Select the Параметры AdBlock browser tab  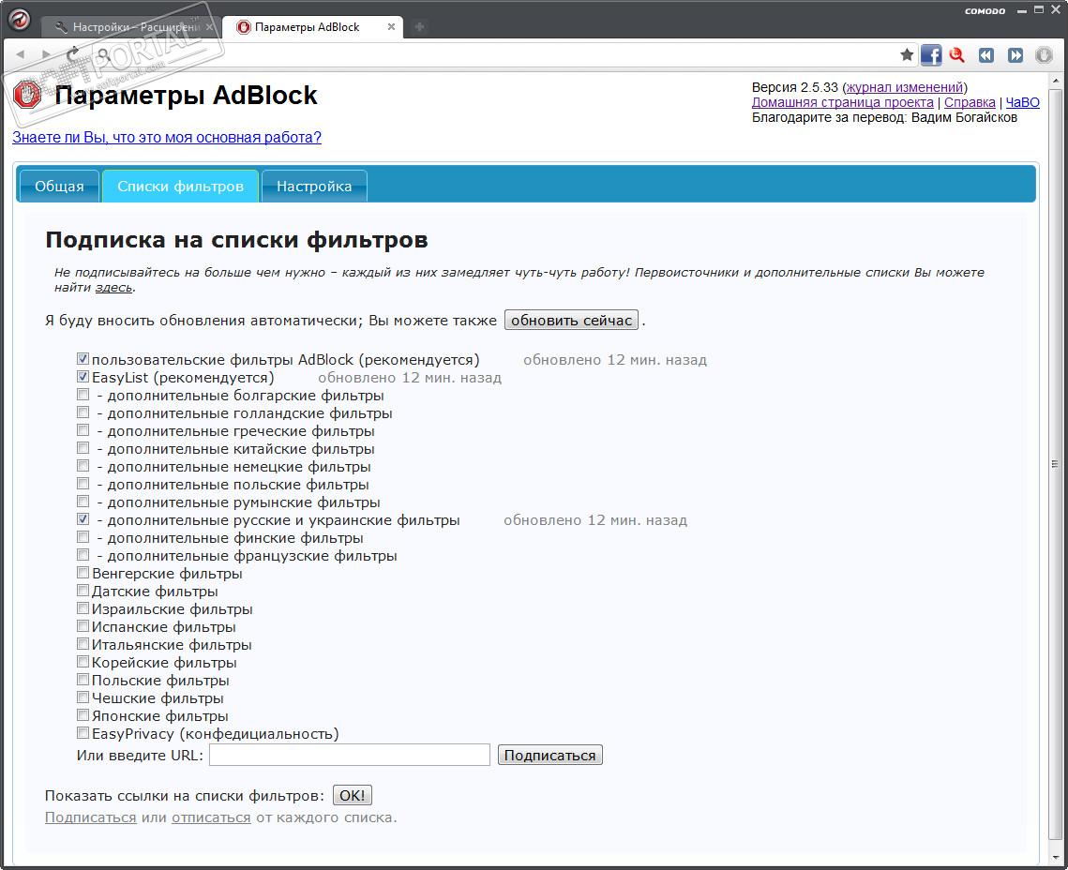[x=312, y=27]
